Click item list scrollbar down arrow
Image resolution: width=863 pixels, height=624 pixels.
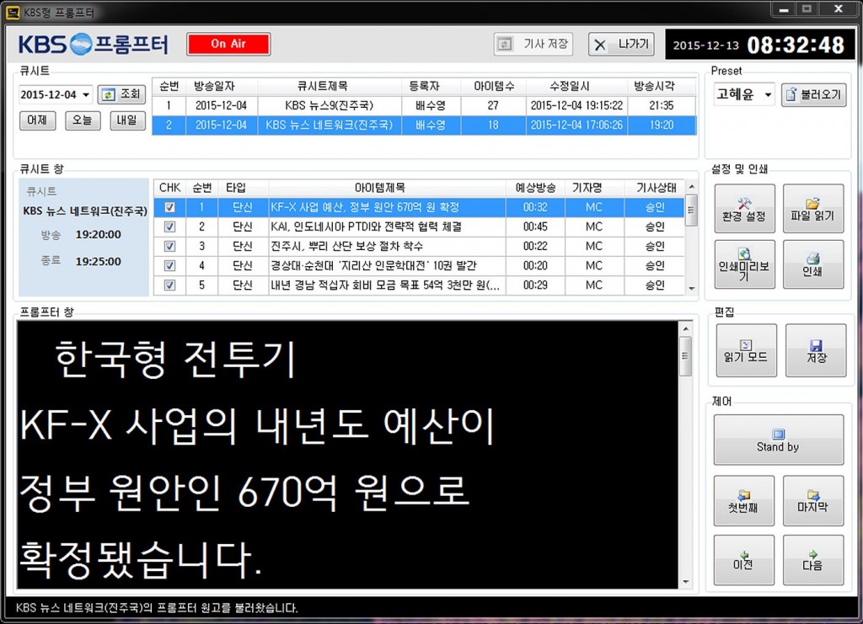(692, 289)
